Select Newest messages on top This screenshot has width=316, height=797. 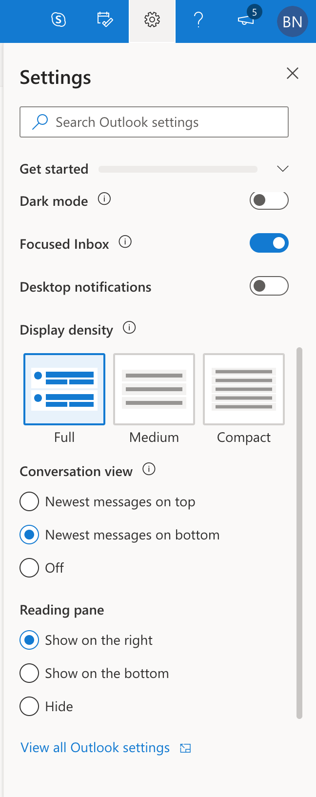(29, 501)
